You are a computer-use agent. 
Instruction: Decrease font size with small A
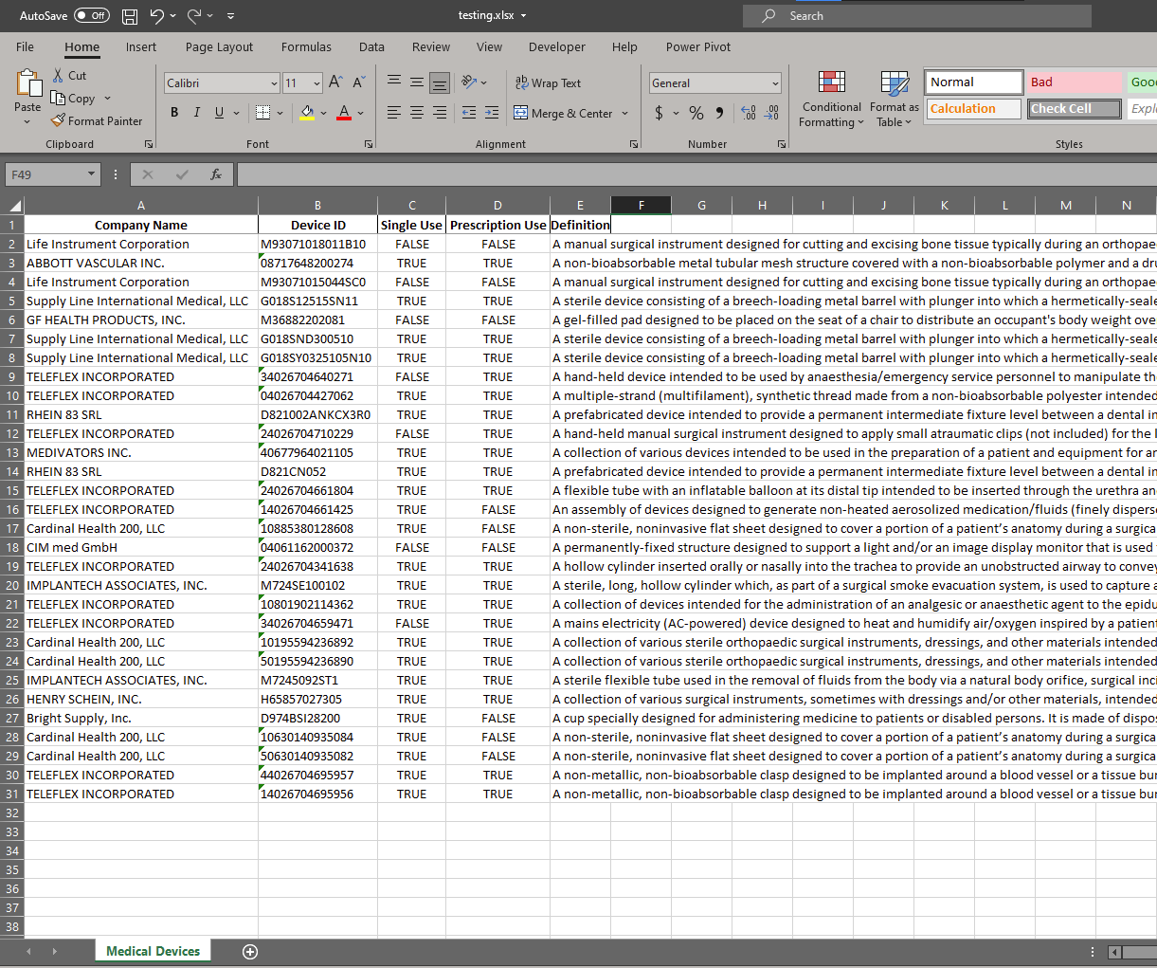coord(358,82)
